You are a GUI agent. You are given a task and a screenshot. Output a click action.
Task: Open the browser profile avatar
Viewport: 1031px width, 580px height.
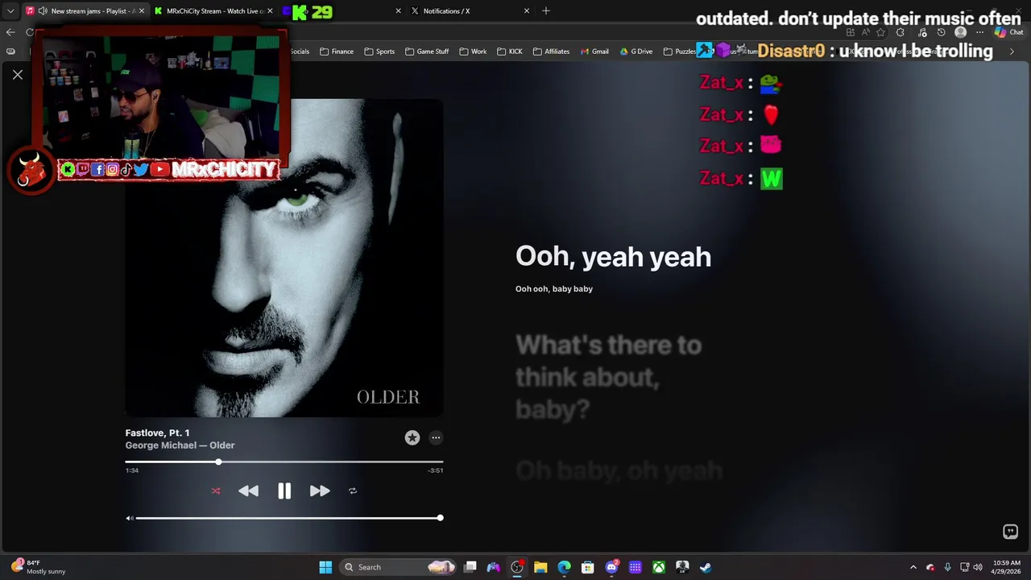pos(960,32)
